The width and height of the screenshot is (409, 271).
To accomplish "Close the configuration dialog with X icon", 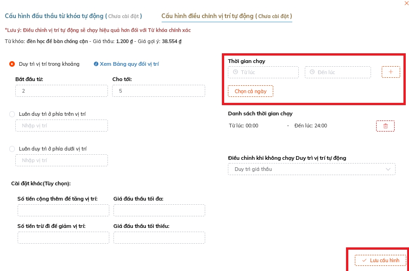I will pyautogui.click(x=406, y=3).
